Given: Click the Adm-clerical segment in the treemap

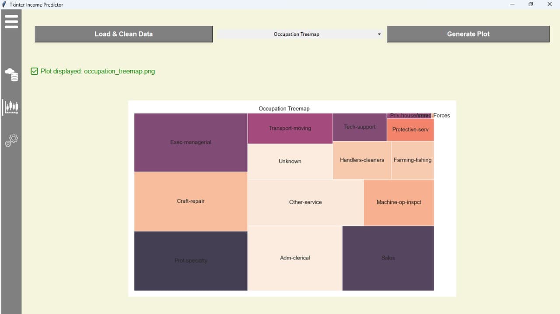Looking at the screenshot, I should tap(295, 258).
